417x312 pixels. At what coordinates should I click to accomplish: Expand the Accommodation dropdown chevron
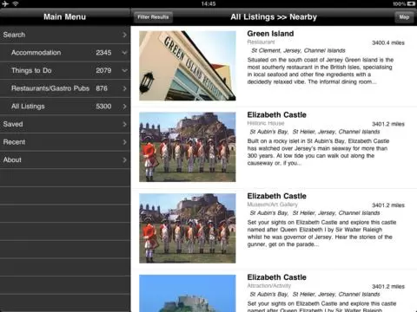pos(124,53)
